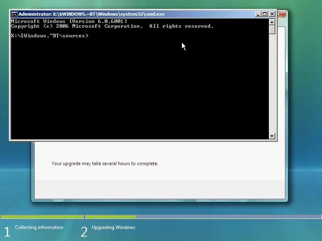
Task: Maximize the command prompt window
Action: [265, 14]
